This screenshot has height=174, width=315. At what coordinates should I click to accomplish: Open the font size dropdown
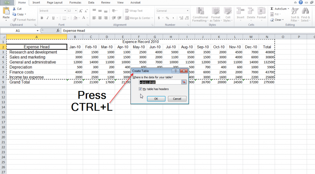(76, 11)
